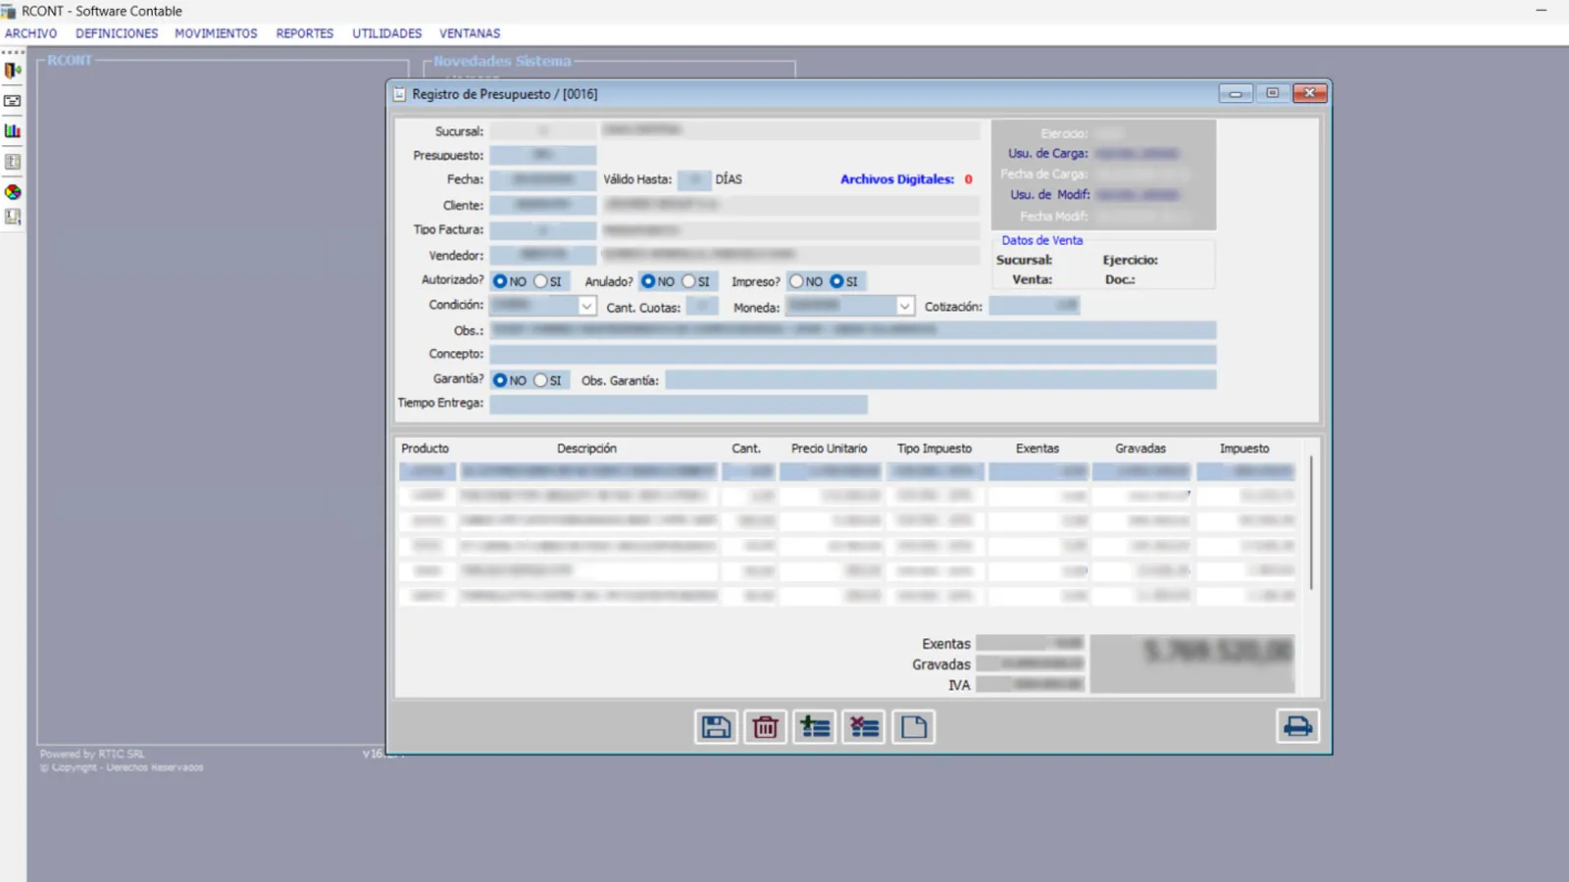The height and width of the screenshot is (882, 1569).
Task: Set Autorizado to SI
Action: (540, 281)
